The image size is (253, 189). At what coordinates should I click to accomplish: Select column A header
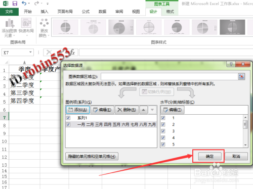(24, 63)
